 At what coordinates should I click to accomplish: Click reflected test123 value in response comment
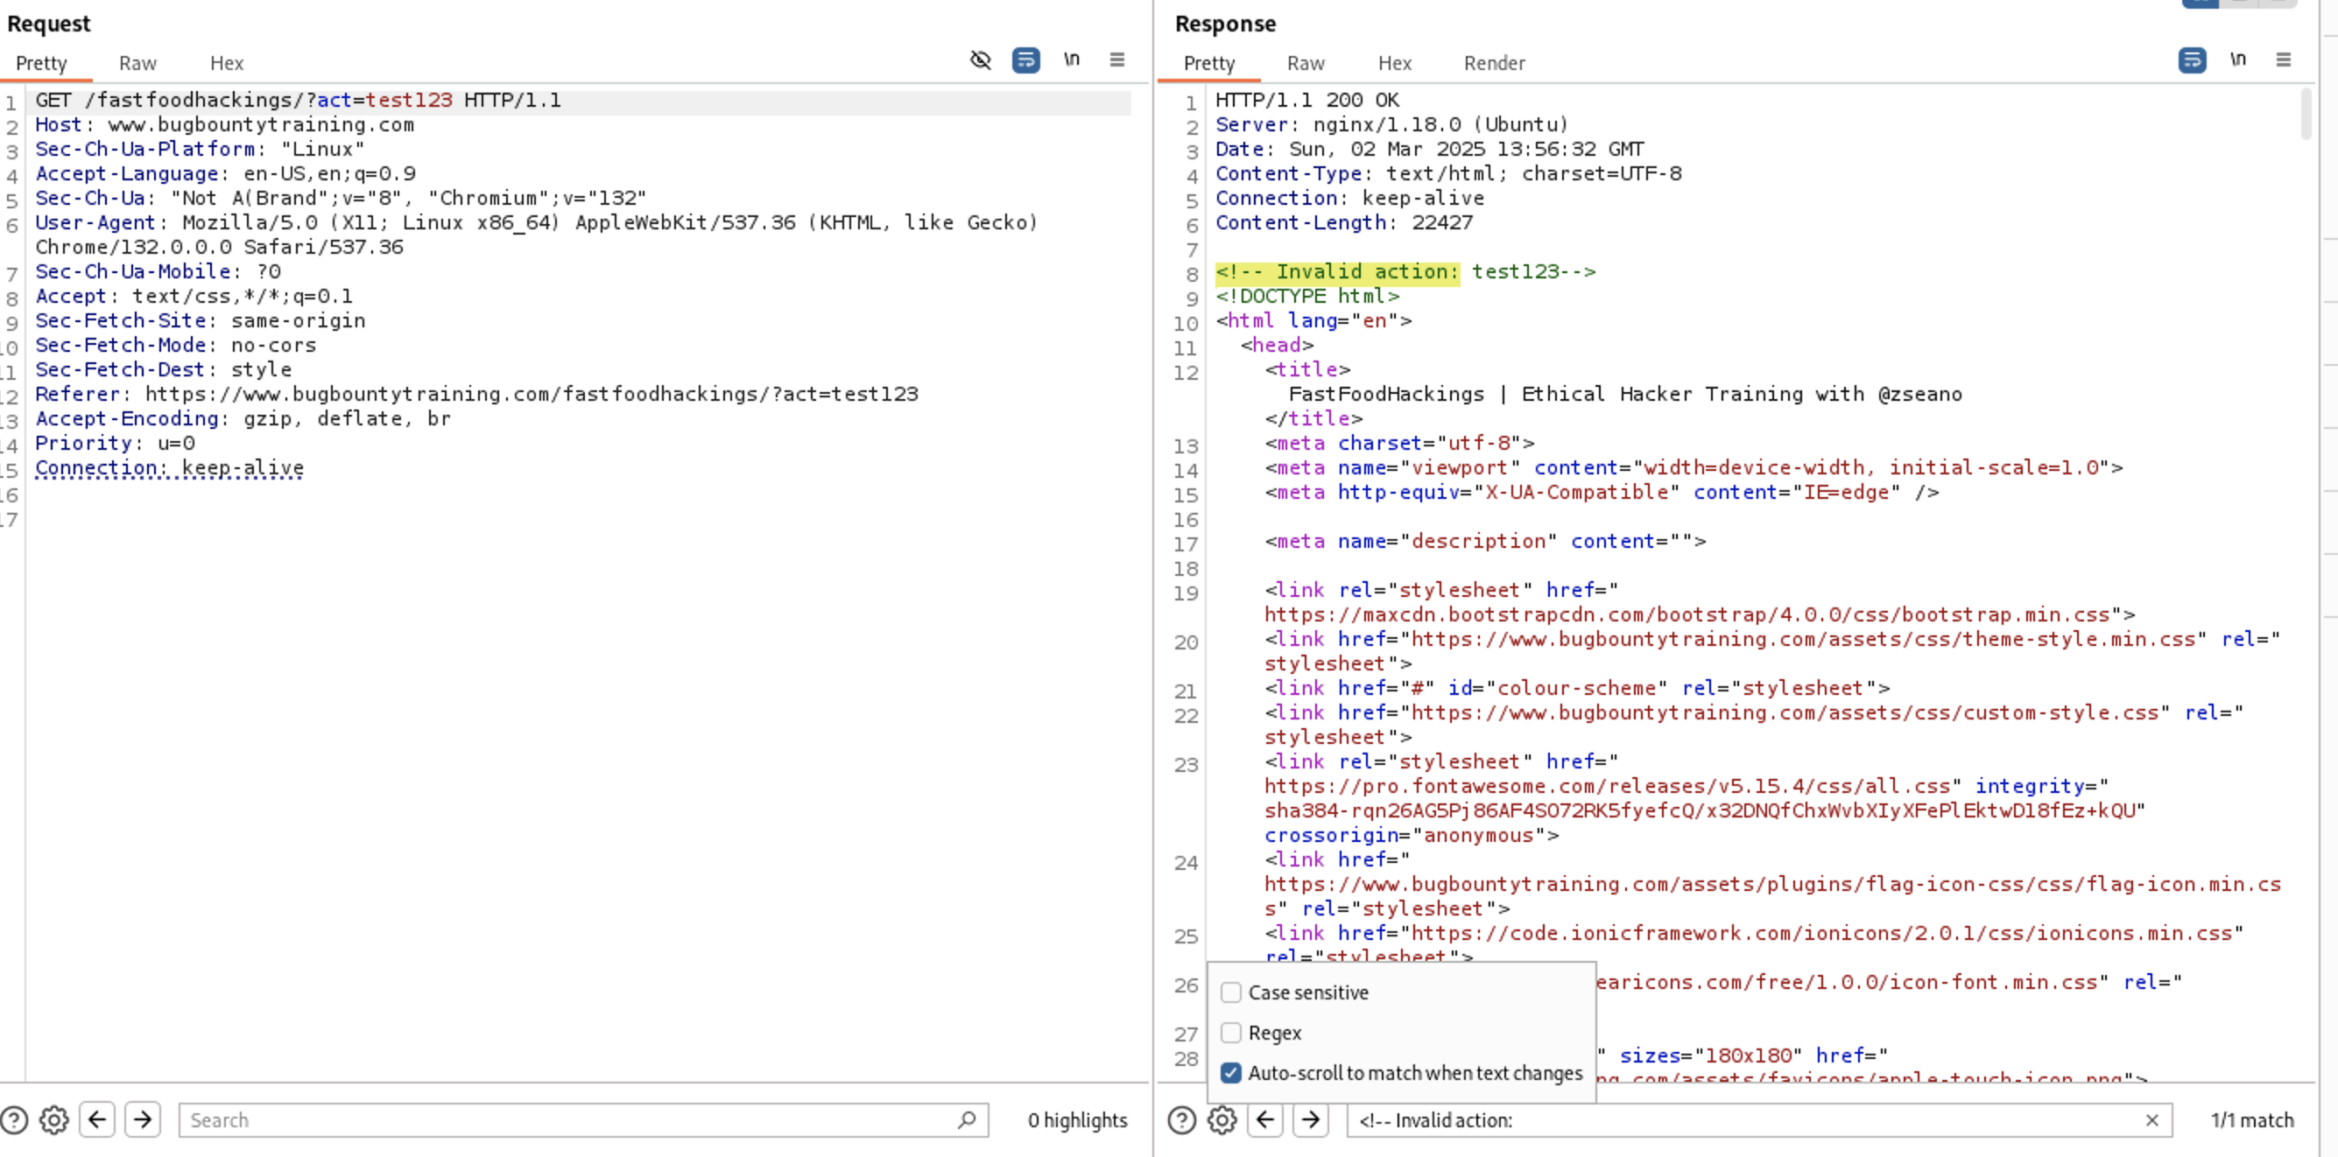point(1515,271)
